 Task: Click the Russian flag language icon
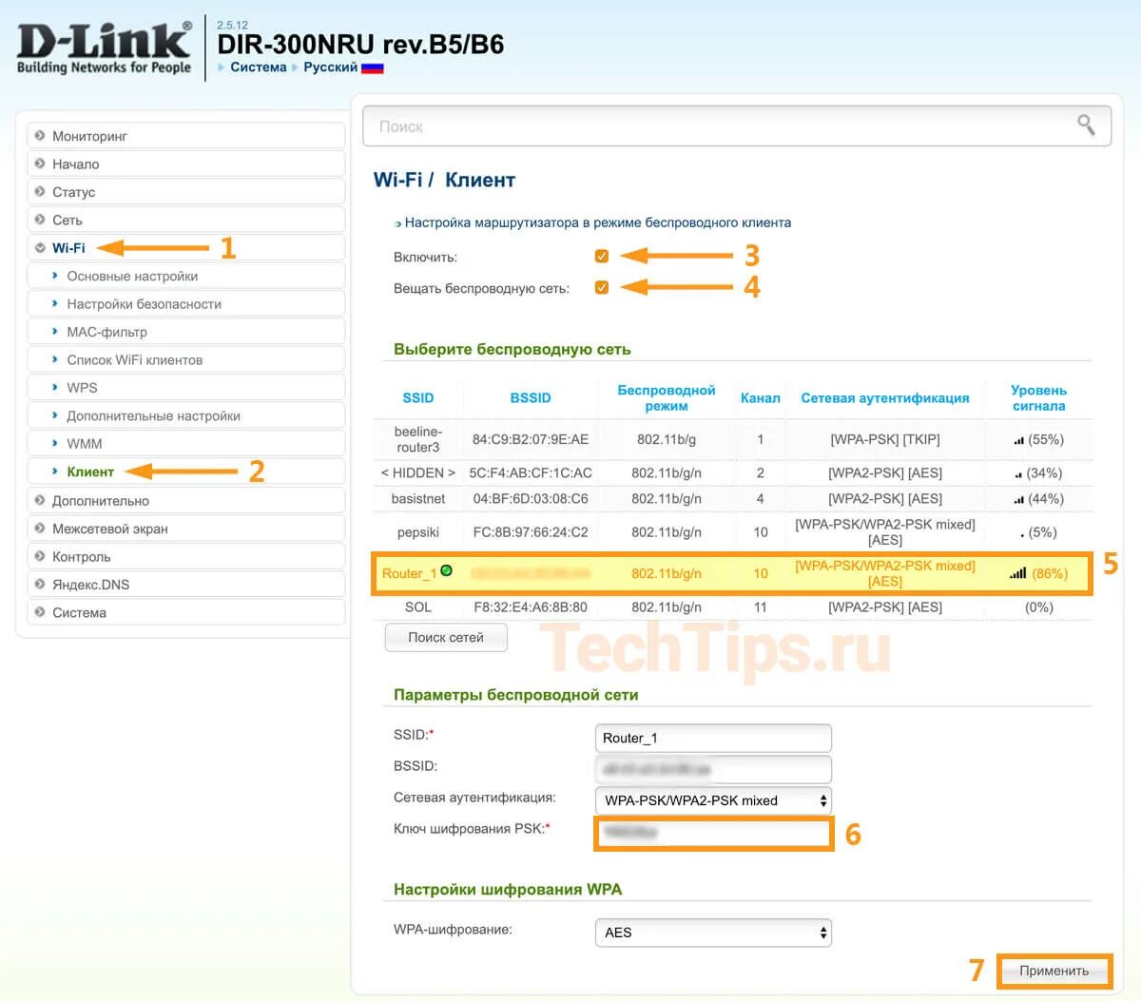(373, 67)
